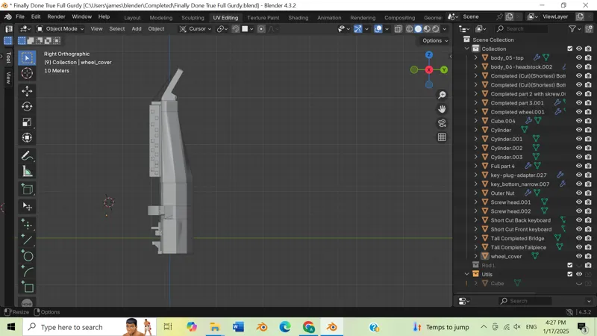Switch to the Shading workspace tab
Screen dimensions: 597x336
pyautogui.click(x=298, y=17)
